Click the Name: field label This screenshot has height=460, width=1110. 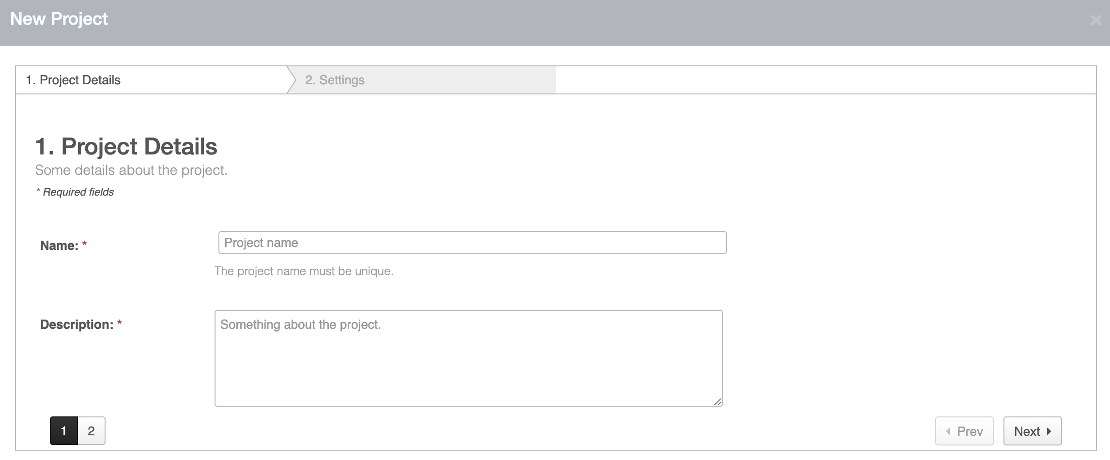tap(59, 245)
